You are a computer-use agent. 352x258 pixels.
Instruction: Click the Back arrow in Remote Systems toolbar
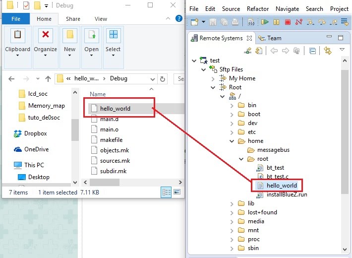pos(274,51)
